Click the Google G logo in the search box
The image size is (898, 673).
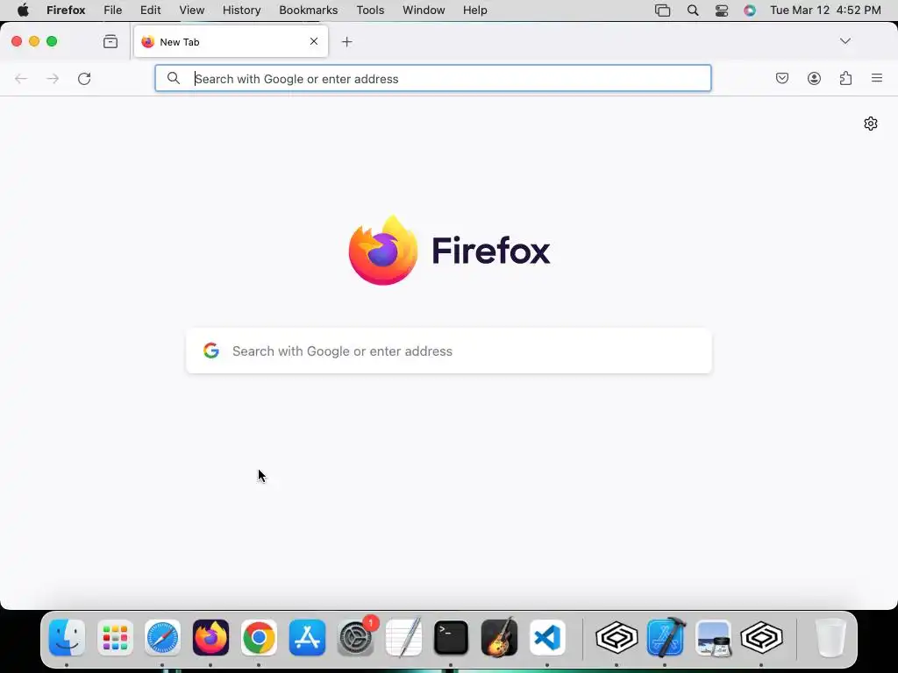[211, 351]
